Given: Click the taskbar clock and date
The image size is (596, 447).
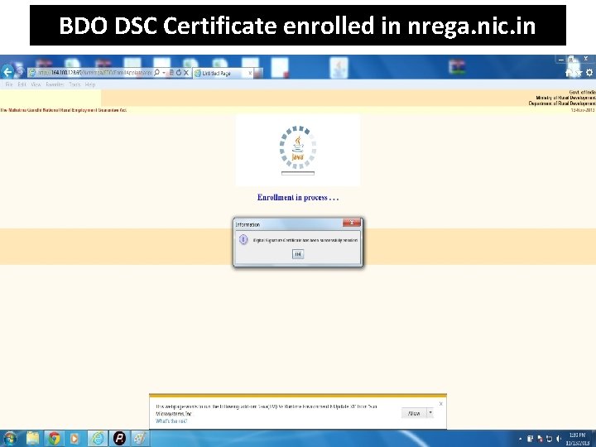Looking at the screenshot, I should click(578, 439).
